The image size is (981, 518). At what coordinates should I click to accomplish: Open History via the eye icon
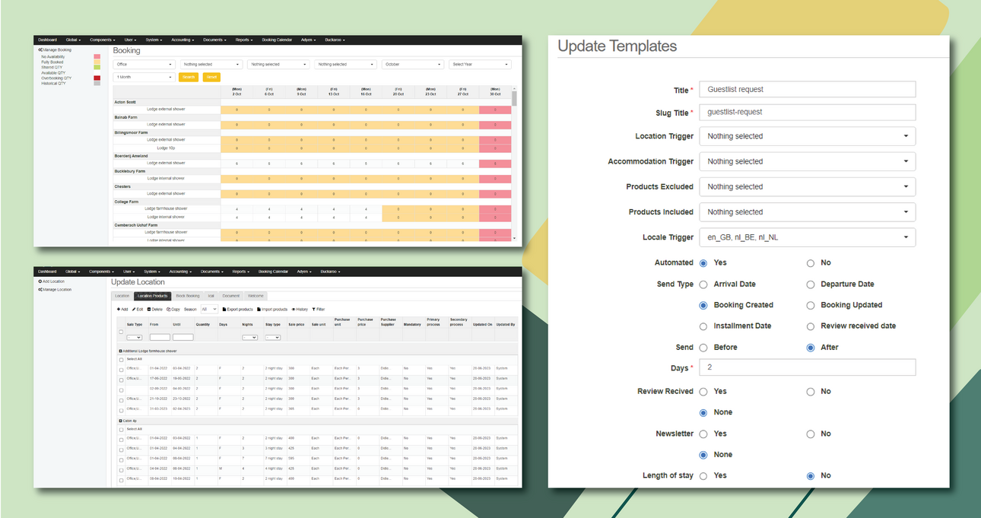coord(294,310)
